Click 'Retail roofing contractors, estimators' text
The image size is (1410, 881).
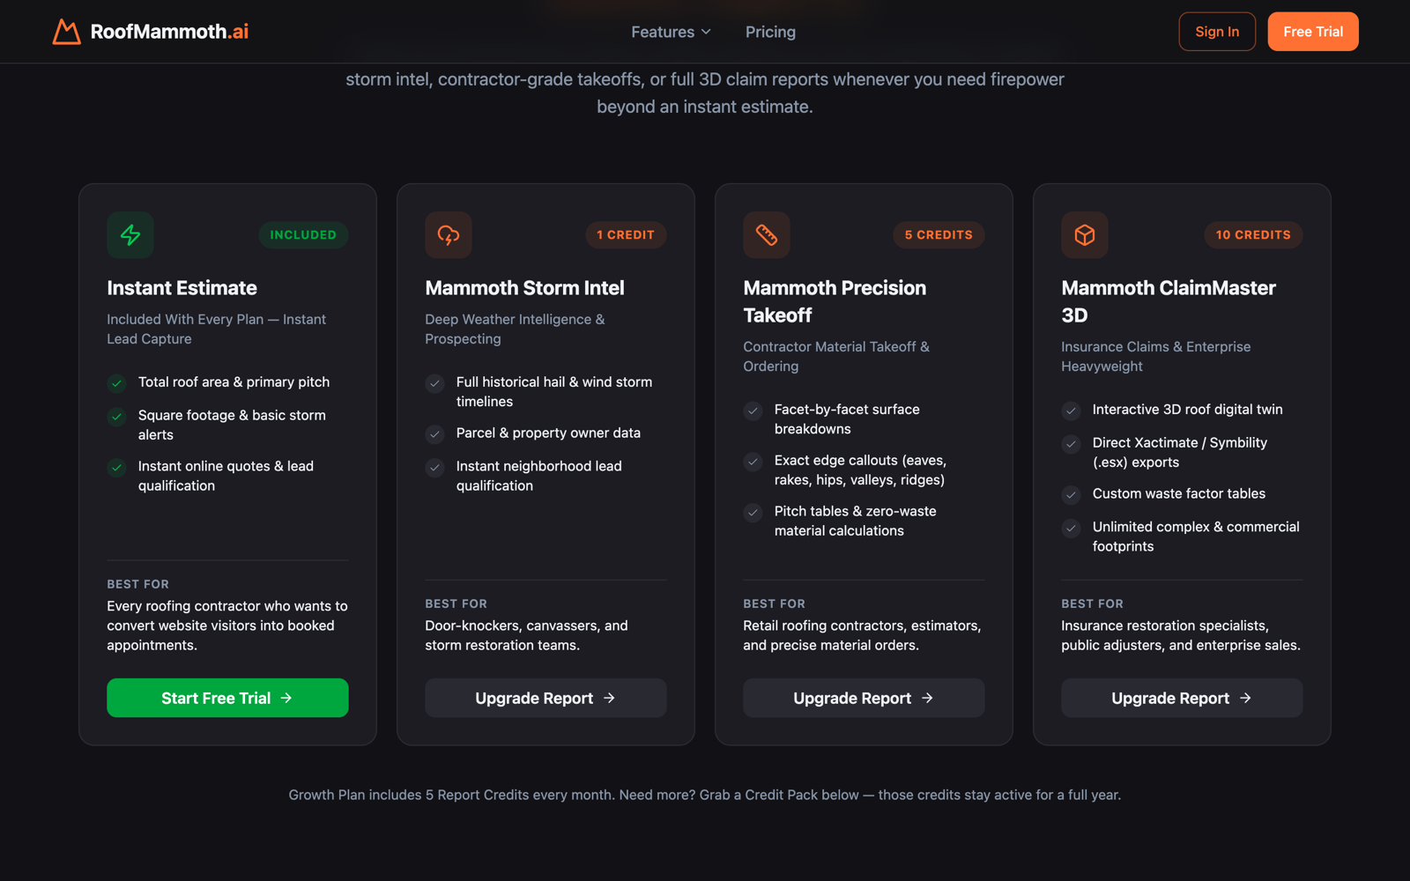[862, 635]
